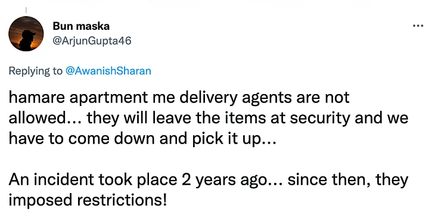Click the line starting 'An incident took place'

(x=209, y=180)
